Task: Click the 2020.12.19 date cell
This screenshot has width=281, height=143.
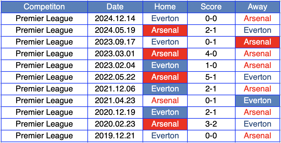Action: click(115, 112)
